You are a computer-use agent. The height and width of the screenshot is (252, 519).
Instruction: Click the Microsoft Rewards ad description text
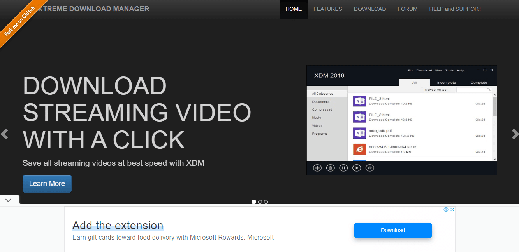(x=173, y=237)
